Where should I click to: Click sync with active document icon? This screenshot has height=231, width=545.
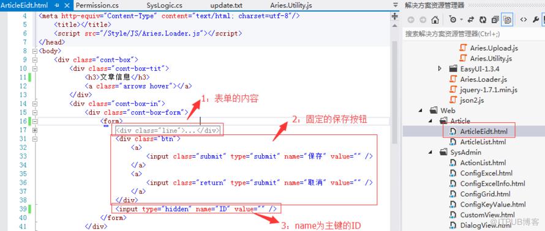pyautogui.click(x=471, y=20)
